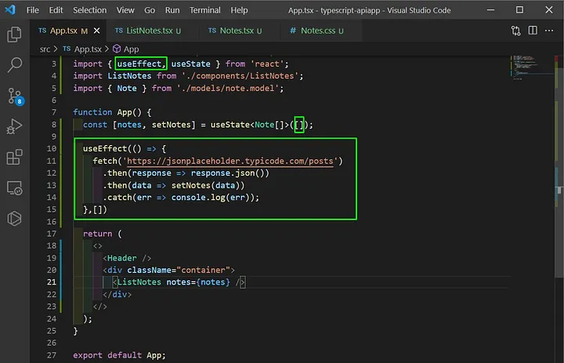Click 'export default App;' line
The width and height of the screenshot is (564, 363).
[119, 355]
